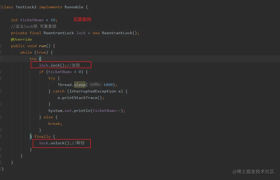Collapse fold marker on catch line

(x=1, y=91)
